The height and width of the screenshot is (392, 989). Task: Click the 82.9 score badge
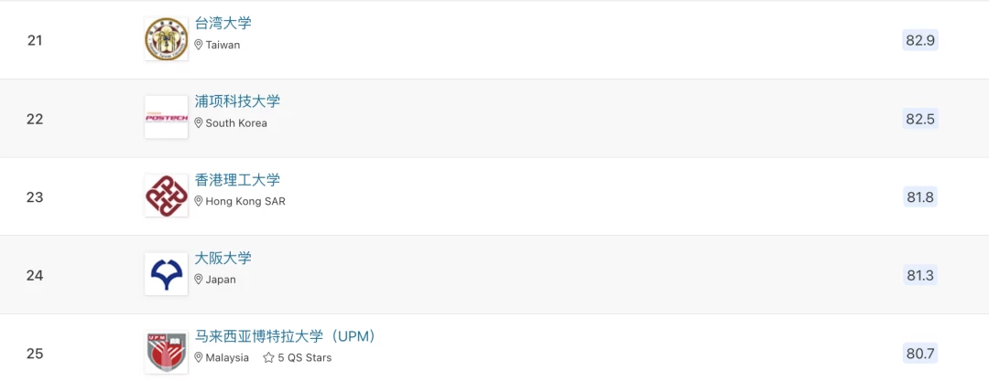coord(920,40)
